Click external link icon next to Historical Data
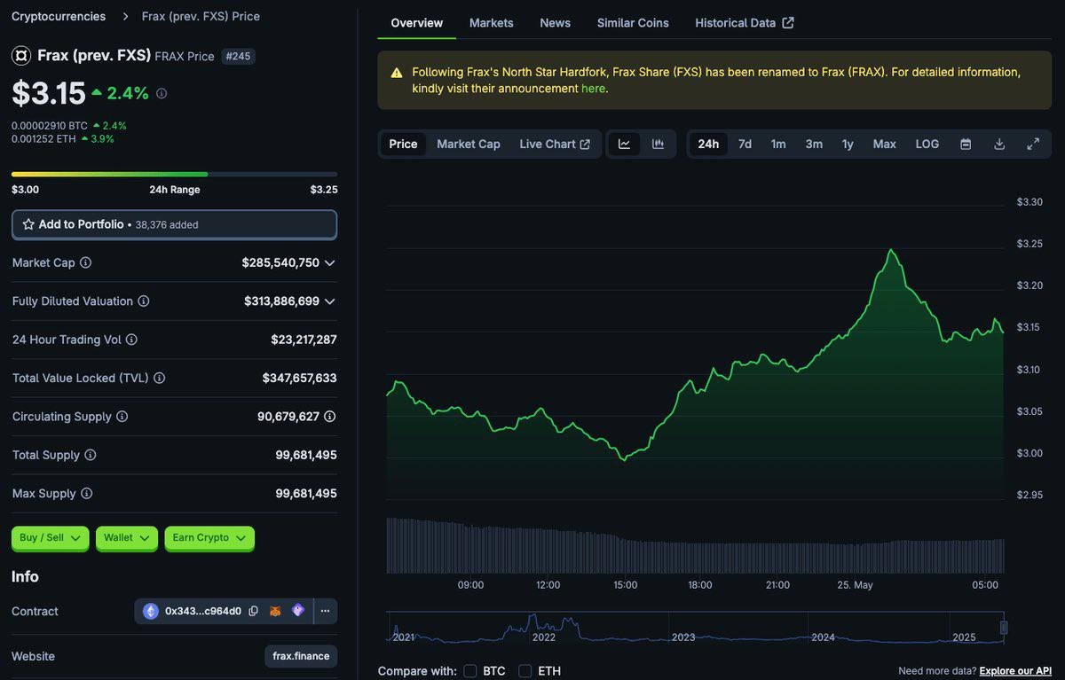Screen dimensions: 1065x680 pyautogui.click(x=788, y=23)
